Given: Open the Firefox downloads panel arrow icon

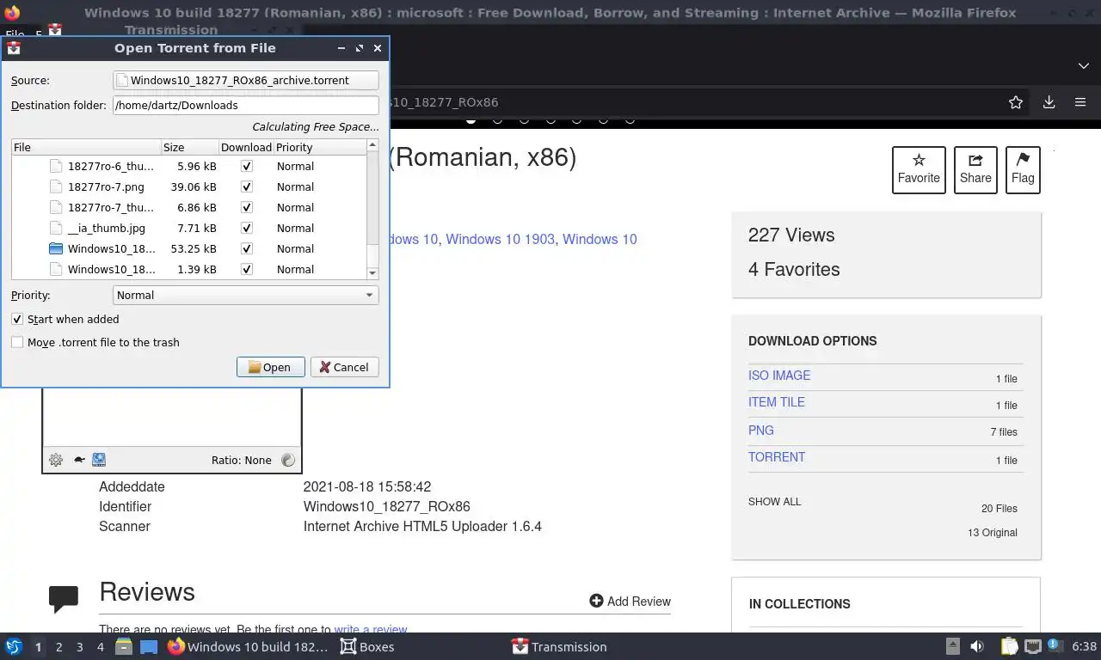Looking at the screenshot, I should 1049,102.
